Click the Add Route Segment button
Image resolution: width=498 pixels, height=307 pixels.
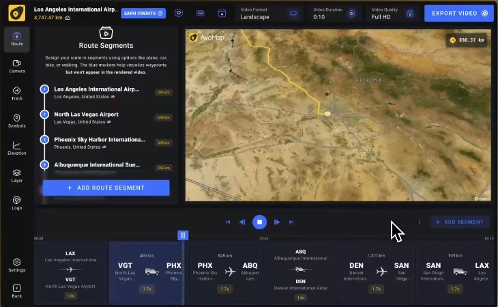point(106,188)
